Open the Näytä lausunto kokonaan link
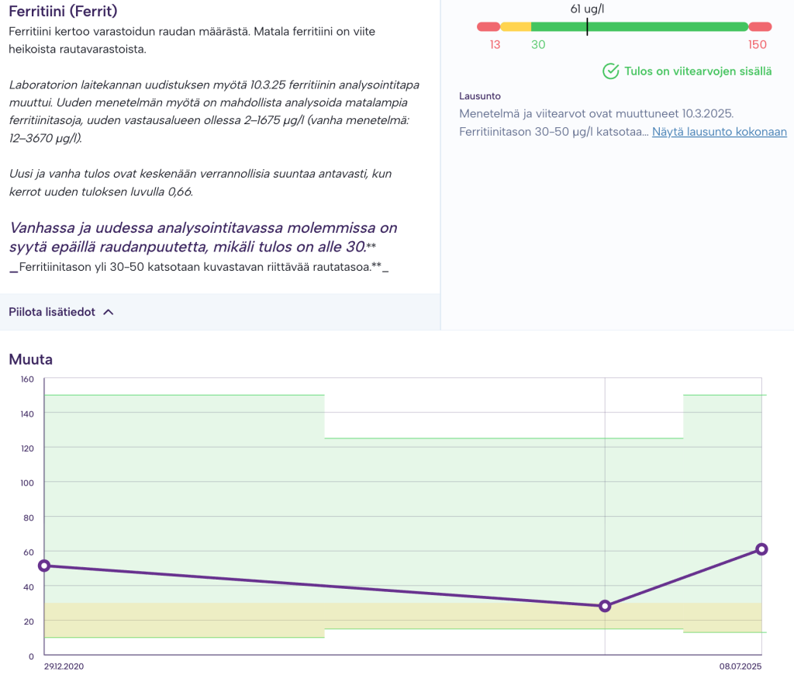Image resolution: width=794 pixels, height=675 pixels. [719, 132]
